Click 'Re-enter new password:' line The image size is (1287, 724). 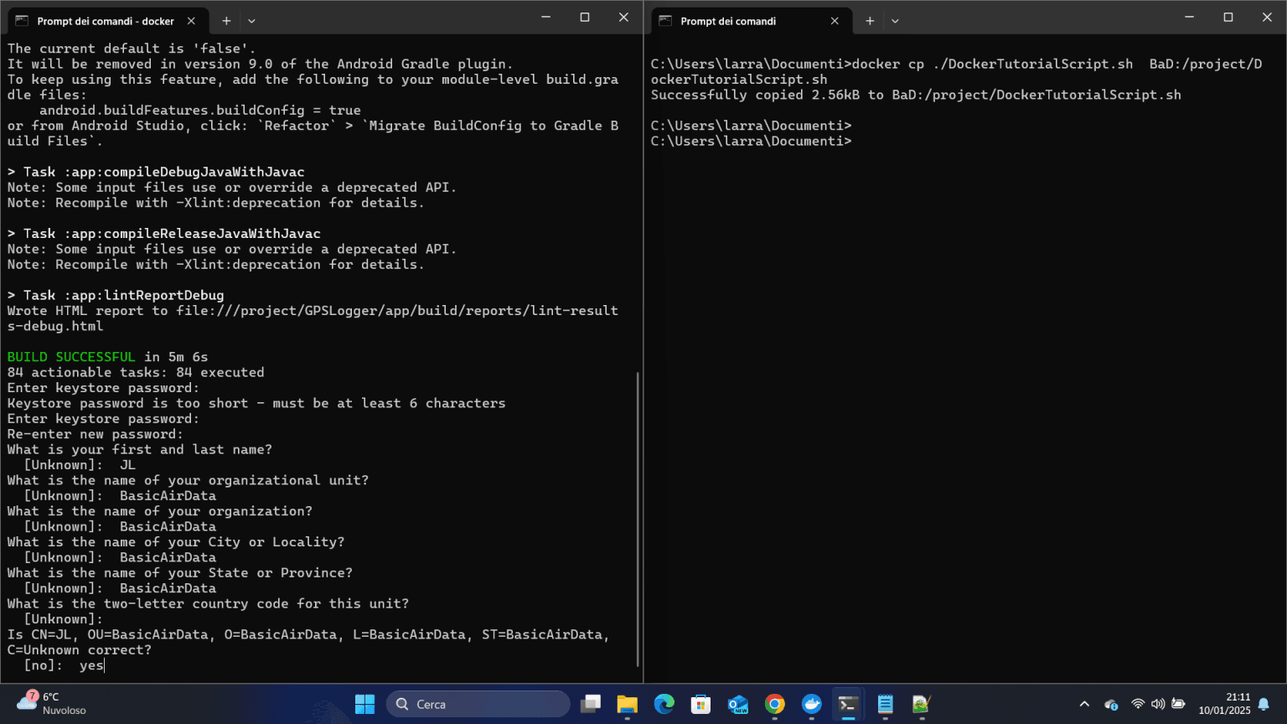pyautogui.click(x=95, y=434)
